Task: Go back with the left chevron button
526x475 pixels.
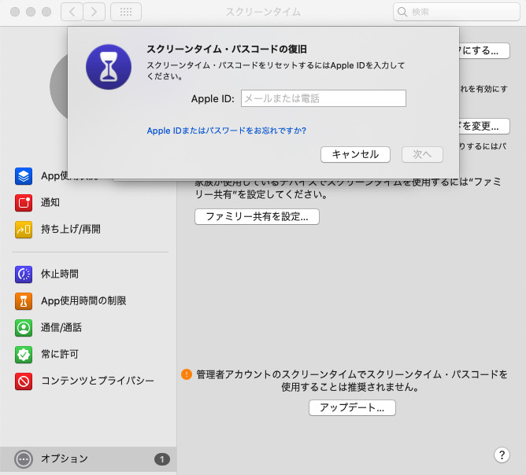Action: point(72,12)
